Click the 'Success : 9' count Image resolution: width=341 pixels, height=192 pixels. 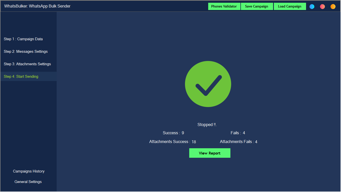pos(173,133)
